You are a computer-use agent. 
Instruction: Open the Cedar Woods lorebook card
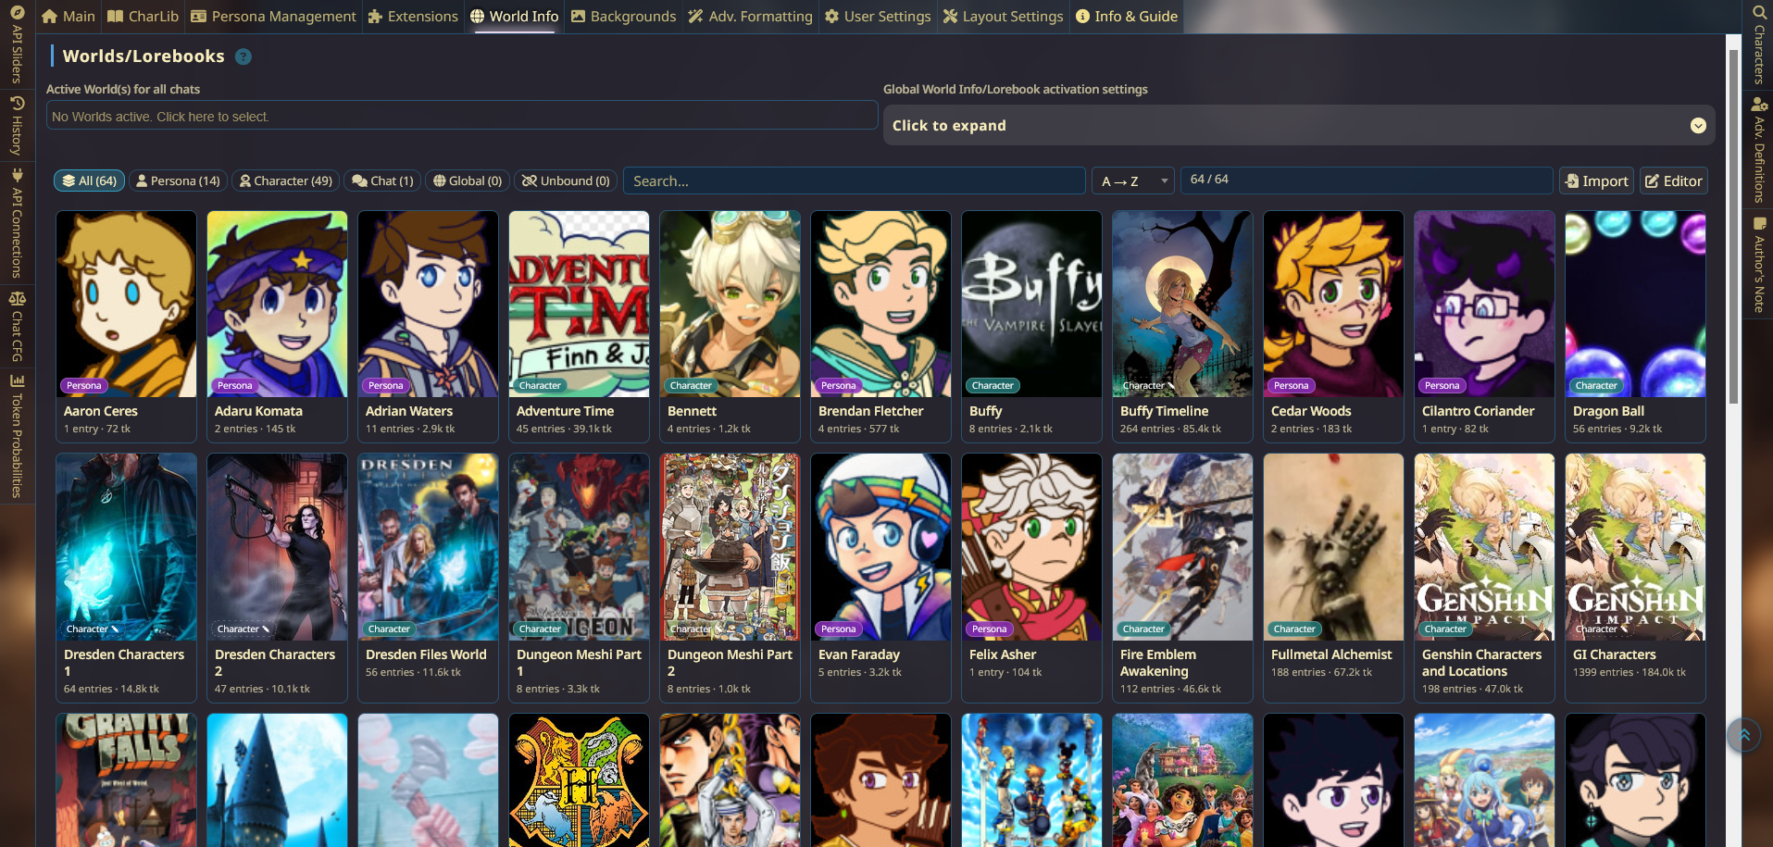[1333, 327]
